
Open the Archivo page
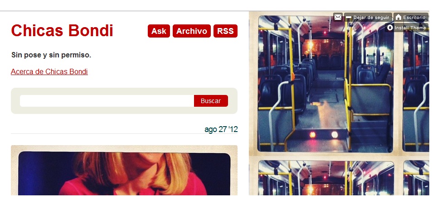click(x=192, y=31)
